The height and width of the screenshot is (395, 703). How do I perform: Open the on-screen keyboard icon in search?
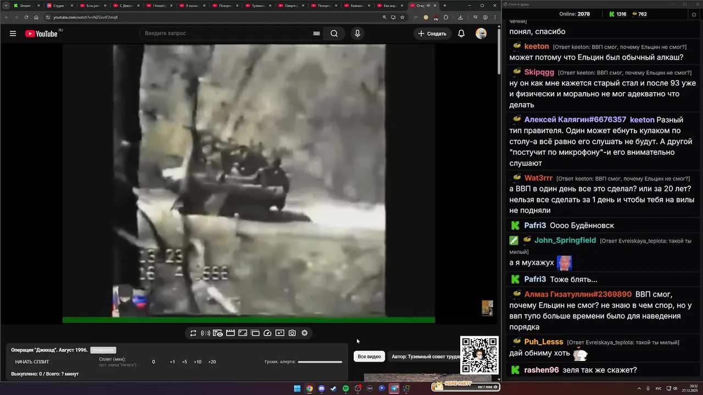point(316,33)
